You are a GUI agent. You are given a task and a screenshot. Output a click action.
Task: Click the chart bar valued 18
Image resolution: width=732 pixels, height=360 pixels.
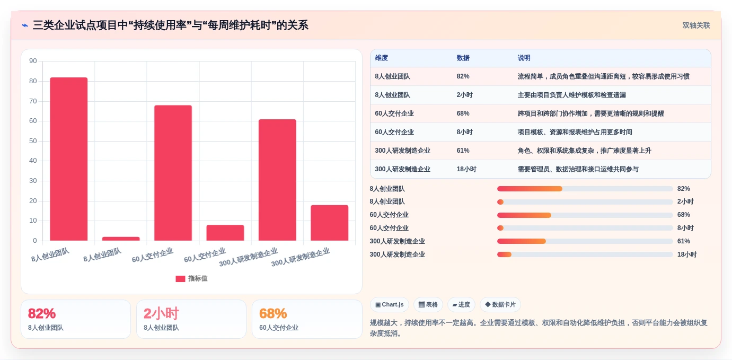pyautogui.click(x=330, y=223)
